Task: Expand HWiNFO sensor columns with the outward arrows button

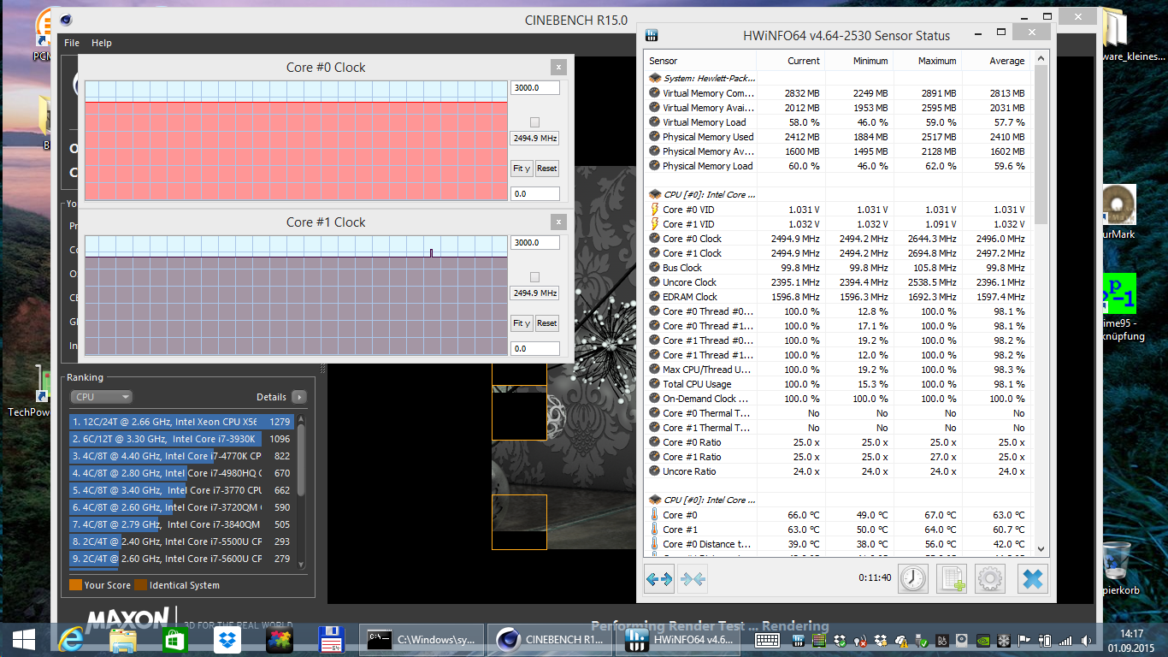Action: [x=659, y=579]
